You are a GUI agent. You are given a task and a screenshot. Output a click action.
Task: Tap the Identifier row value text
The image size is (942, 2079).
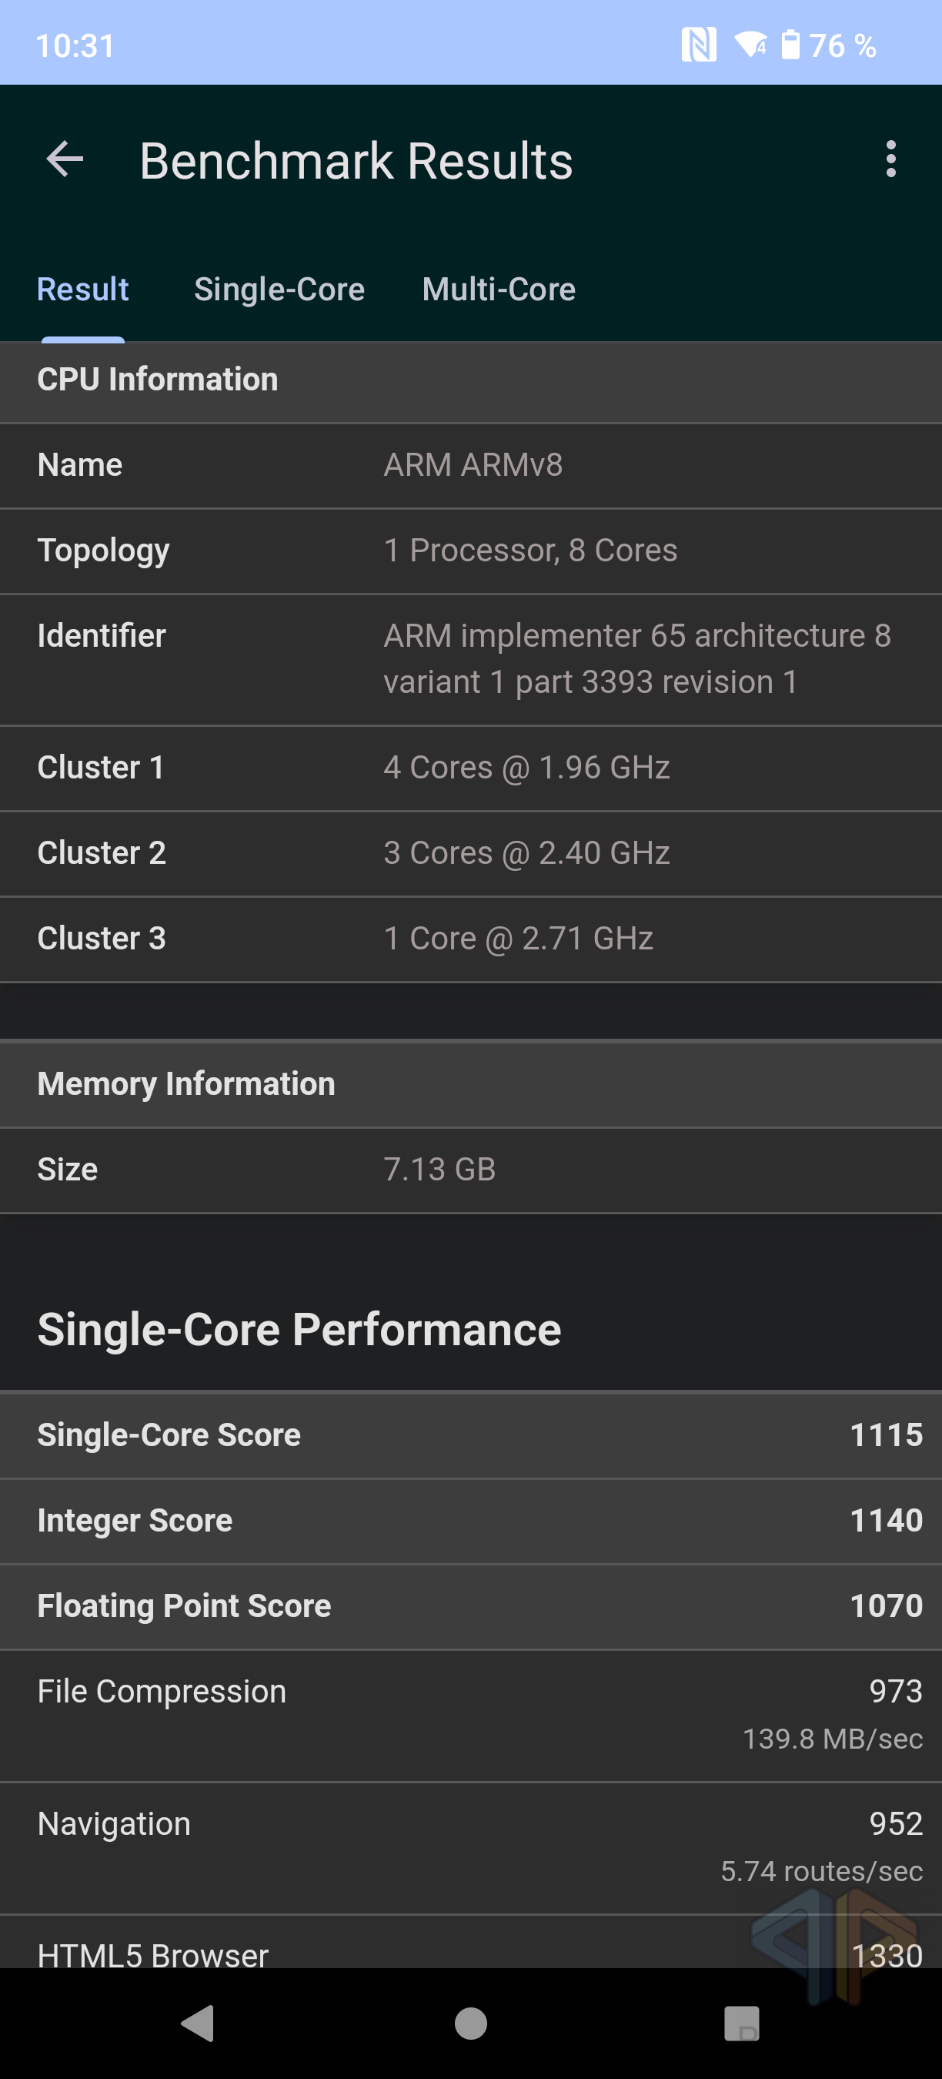pyautogui.click(x=637, y=658)
